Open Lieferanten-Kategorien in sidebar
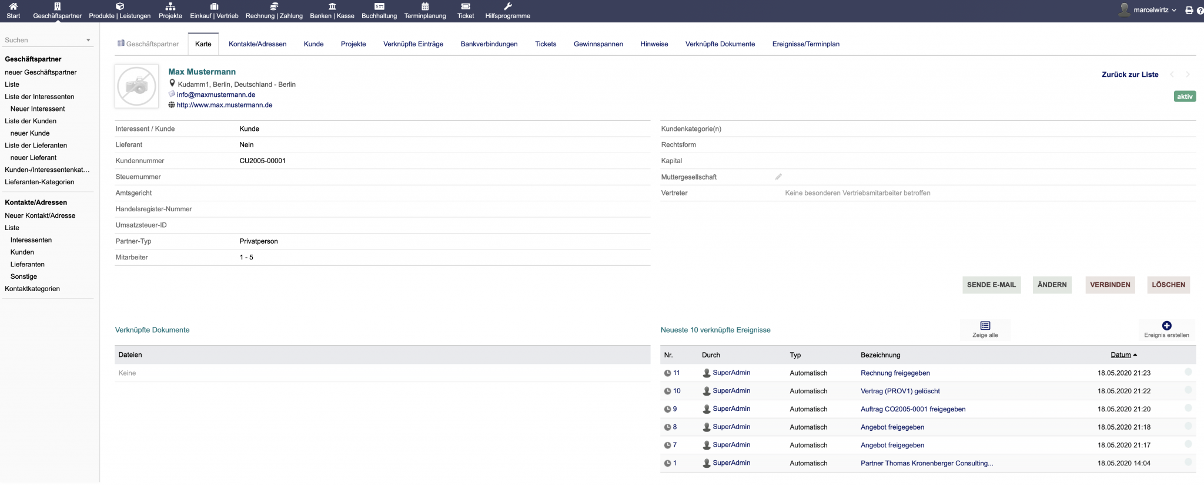The image size is (1204, 486). (x=39, y=182)
